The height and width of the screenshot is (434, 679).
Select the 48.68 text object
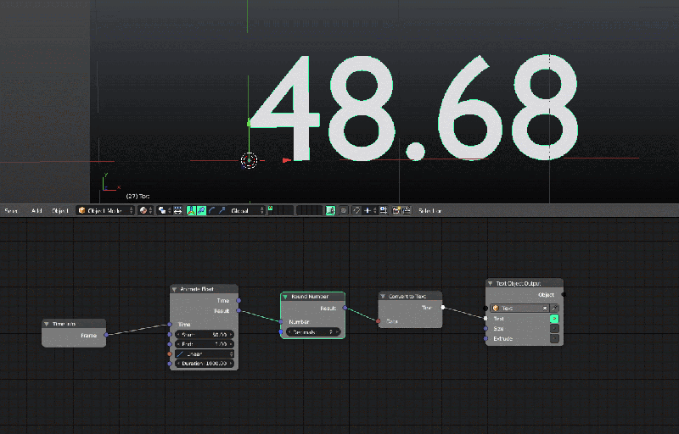click(x=414, y=108)
